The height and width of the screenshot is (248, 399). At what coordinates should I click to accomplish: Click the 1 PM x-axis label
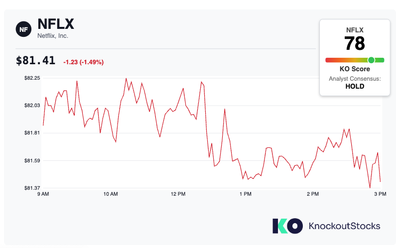245,194
